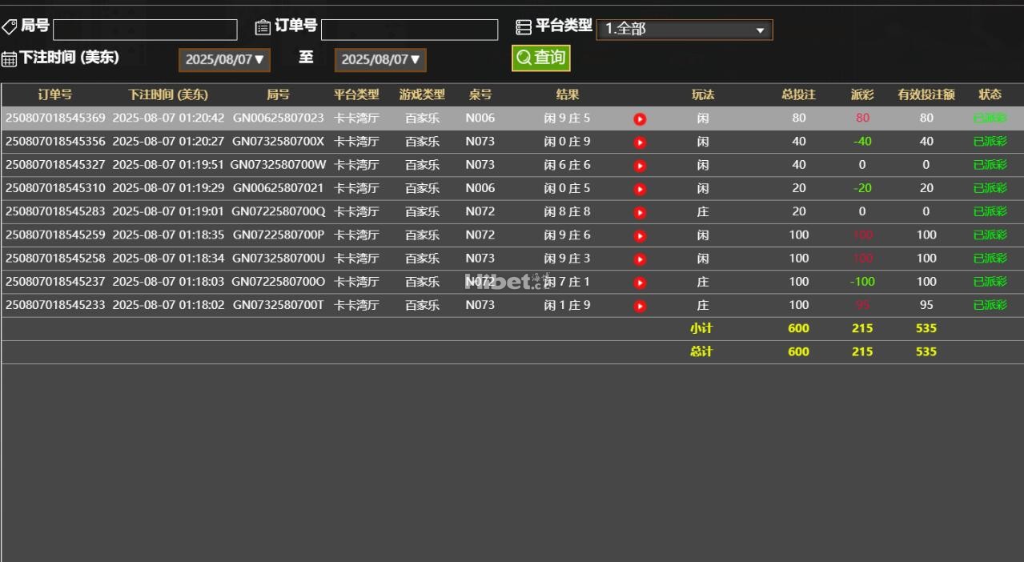The image size is (1024, 562).
Task: Click the 下注时间 (美东) column header
Action: [x=168, y=94]
